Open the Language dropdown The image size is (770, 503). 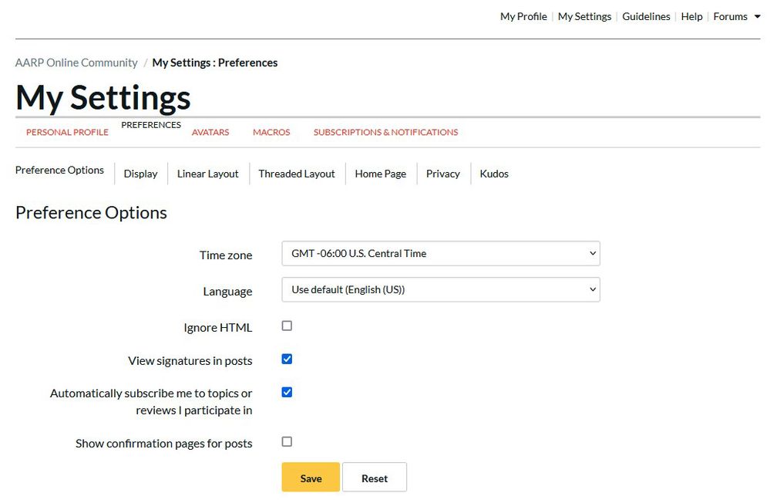pos(440,289)
